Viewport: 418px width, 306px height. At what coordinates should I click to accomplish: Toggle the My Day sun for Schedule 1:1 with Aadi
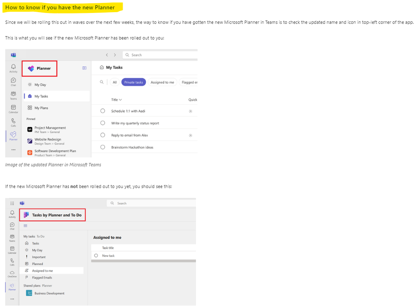[190, 111]
